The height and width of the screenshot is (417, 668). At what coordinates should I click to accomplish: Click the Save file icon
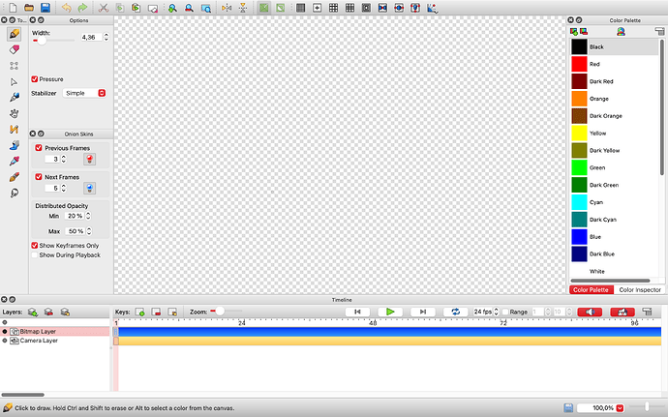(46, 8)
